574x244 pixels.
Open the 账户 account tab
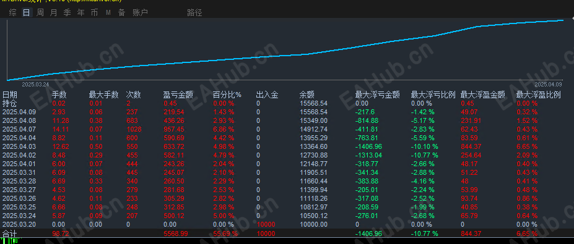140,13
